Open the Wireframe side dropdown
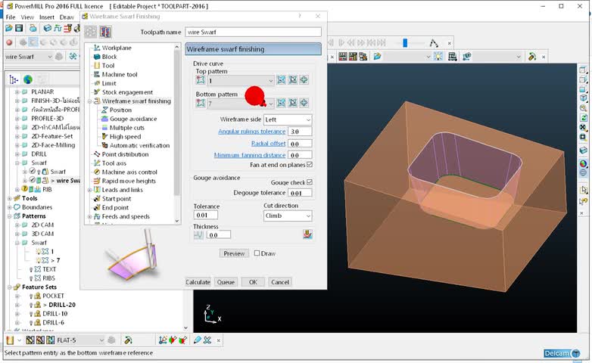Image resolution: width=592 pixels, height=363 pixels. tap(288, 119)
